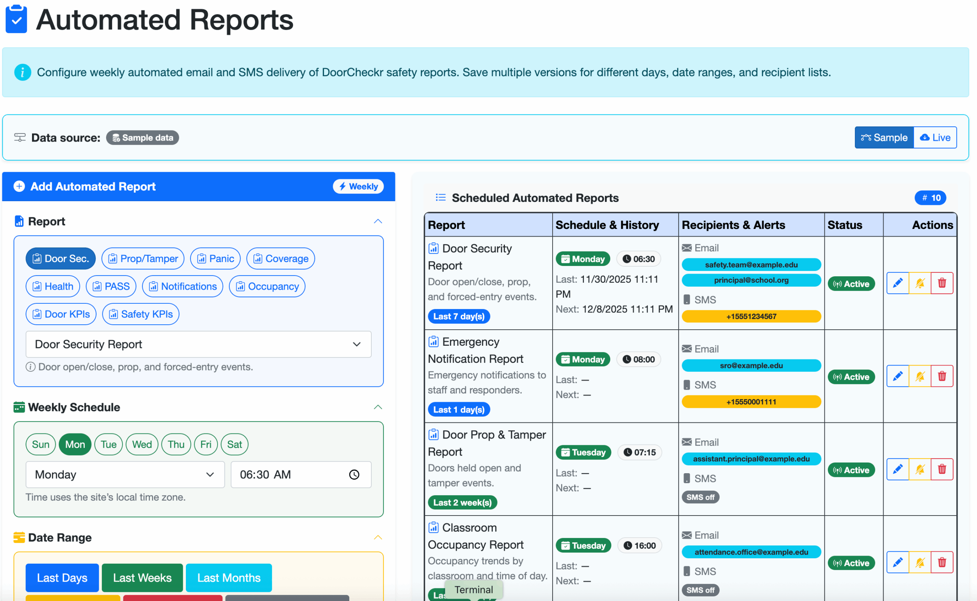Choose Tue in the weekly schedule
The width and height of the screenshot is (977, 601).
coord(108,445)
